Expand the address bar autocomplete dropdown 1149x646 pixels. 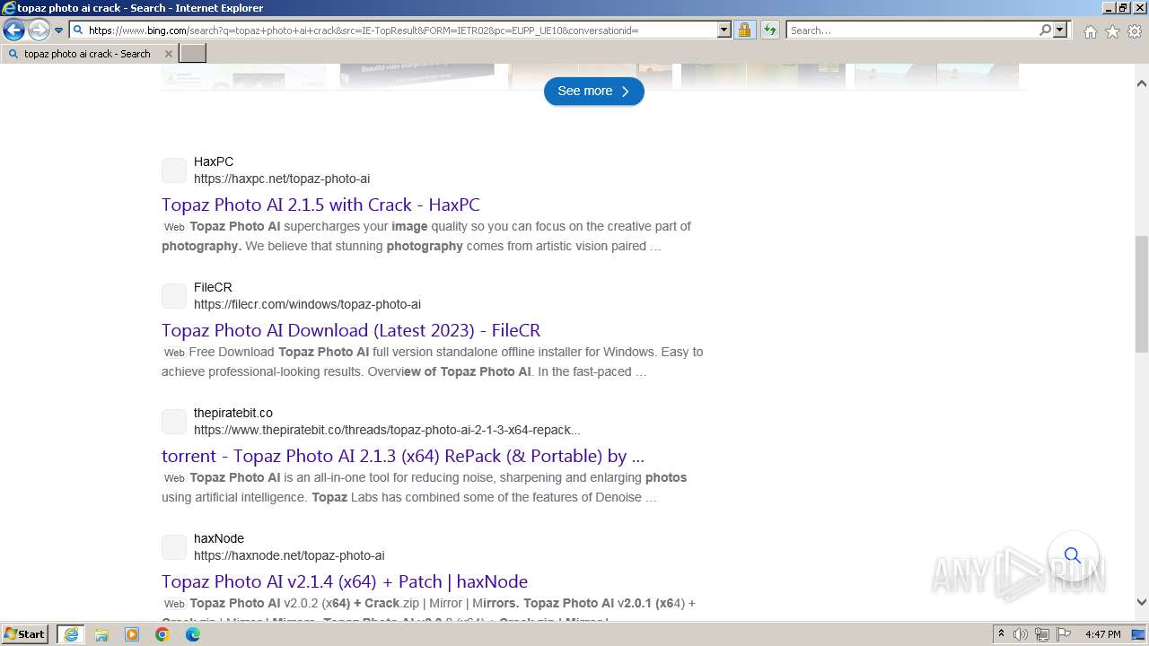[724, 31]
